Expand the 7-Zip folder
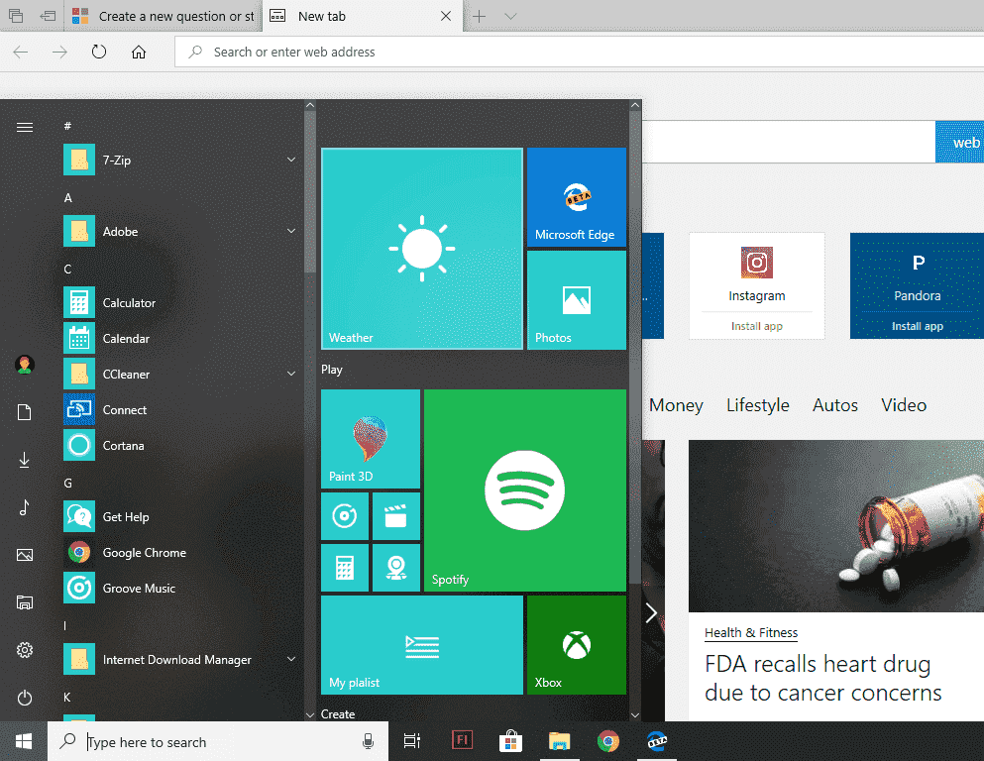 [291, 160]
